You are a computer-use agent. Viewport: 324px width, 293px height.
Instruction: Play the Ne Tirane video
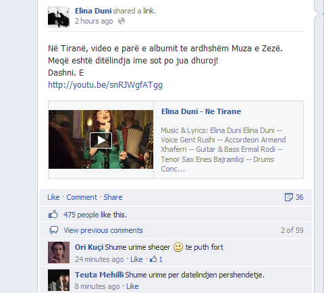(101, 140)
